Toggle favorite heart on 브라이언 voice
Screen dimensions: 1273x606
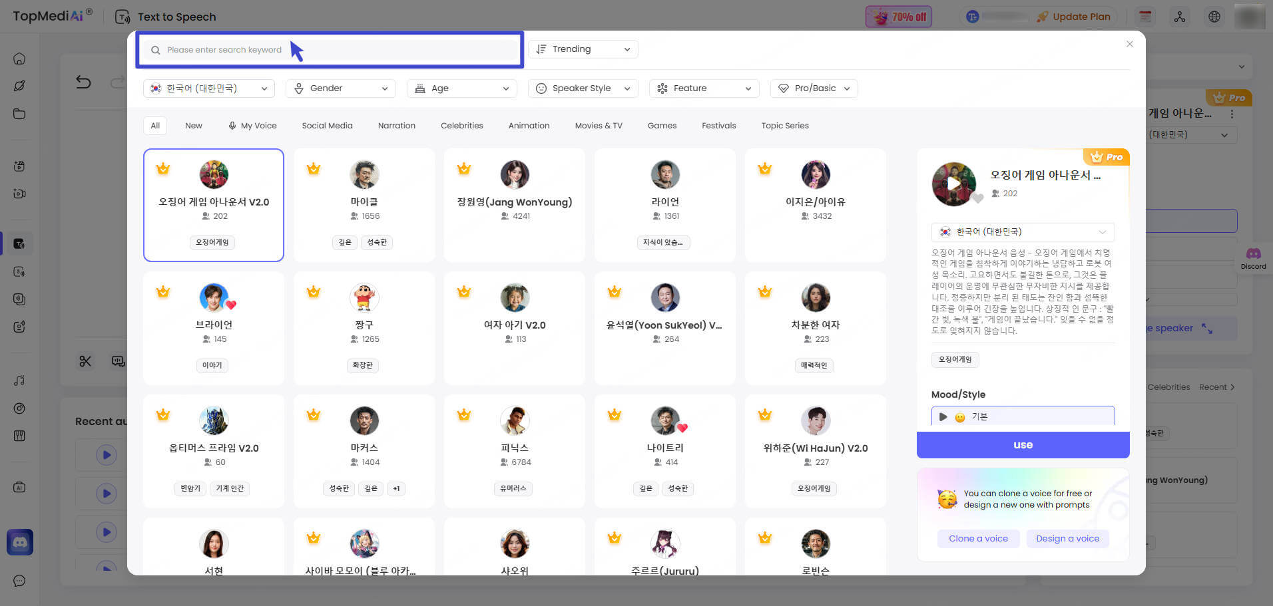point(231,305)
